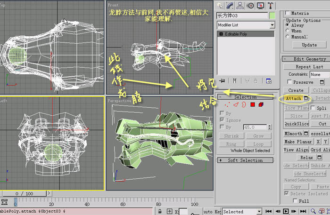This screenshot has height=215, width=330.
Task: Click the Update button
Action: point(309,45)
